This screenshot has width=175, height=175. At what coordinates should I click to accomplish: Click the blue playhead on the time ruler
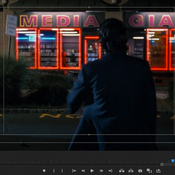[173, 161]
